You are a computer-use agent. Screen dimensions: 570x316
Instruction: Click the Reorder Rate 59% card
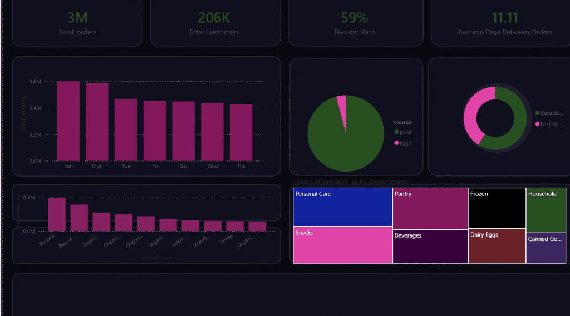pyautogui.click(x=356, y=23)
